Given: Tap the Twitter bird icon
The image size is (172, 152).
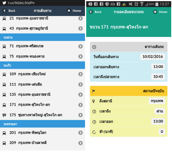Looking at the screenshot, I should (x=4, y=3).
